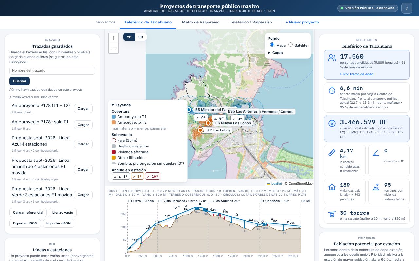This screenshot has height=261, width=419.
Task: Zoom out on the map
Action: coord(114,48)
